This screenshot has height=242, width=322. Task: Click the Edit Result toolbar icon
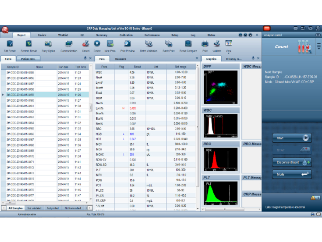(9, 44)
